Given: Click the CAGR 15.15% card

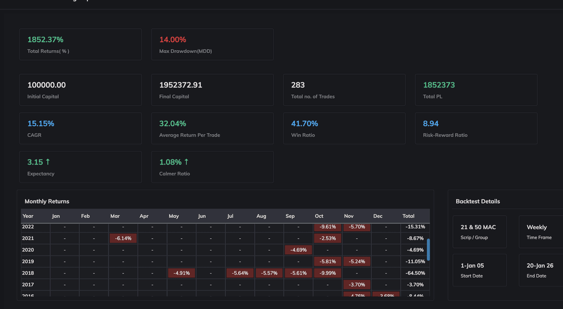Looking at the screenshot, I should click(x=80, y=128).
